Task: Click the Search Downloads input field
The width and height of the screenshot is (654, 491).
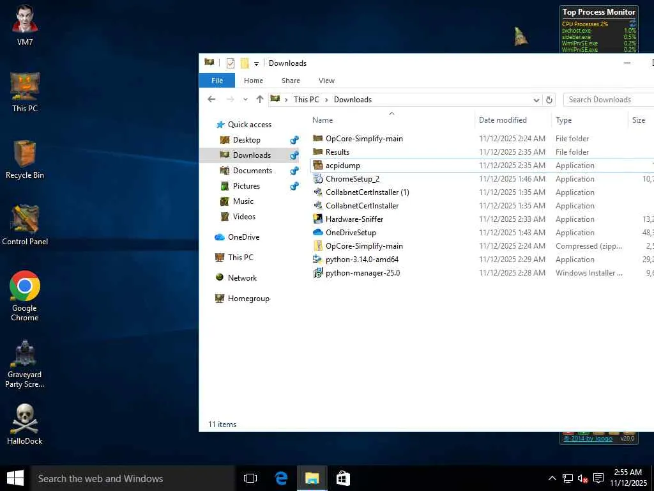Action: click(607, 100)
